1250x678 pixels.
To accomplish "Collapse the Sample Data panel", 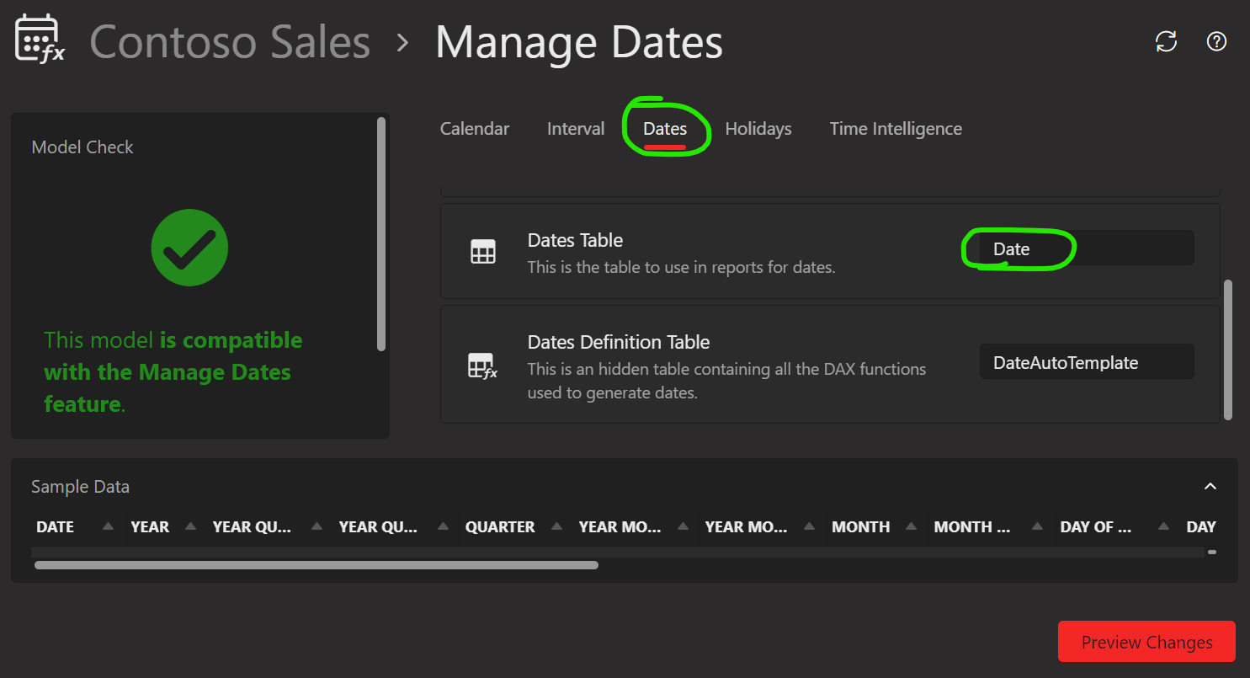I will point(1210,486).
